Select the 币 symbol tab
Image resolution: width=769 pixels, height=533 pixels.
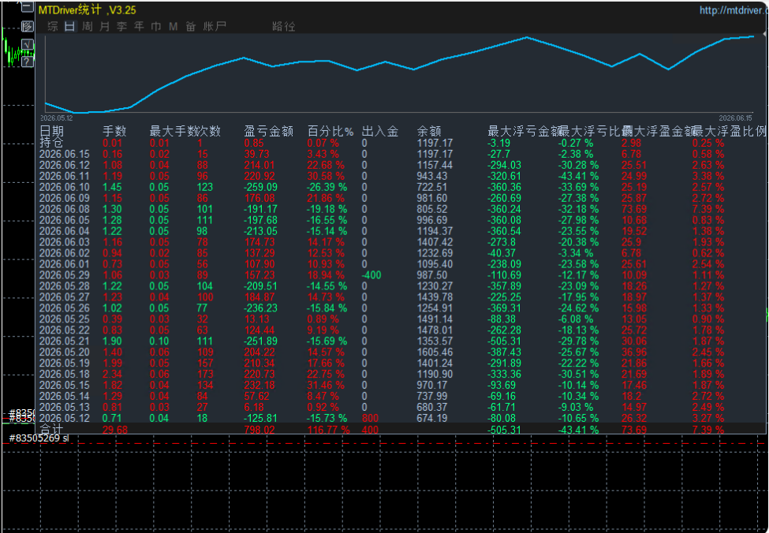click(156, 27)
